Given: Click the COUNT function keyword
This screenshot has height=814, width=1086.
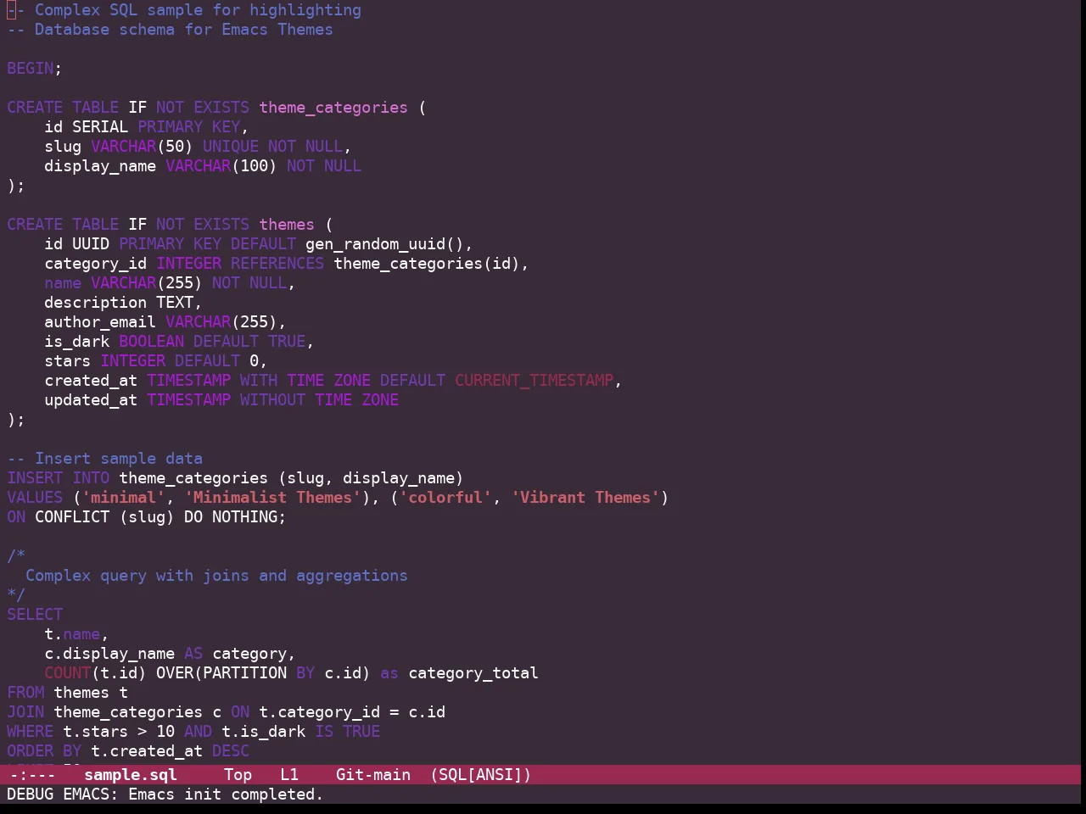Looking at the screenshot, I should point(68,672).
